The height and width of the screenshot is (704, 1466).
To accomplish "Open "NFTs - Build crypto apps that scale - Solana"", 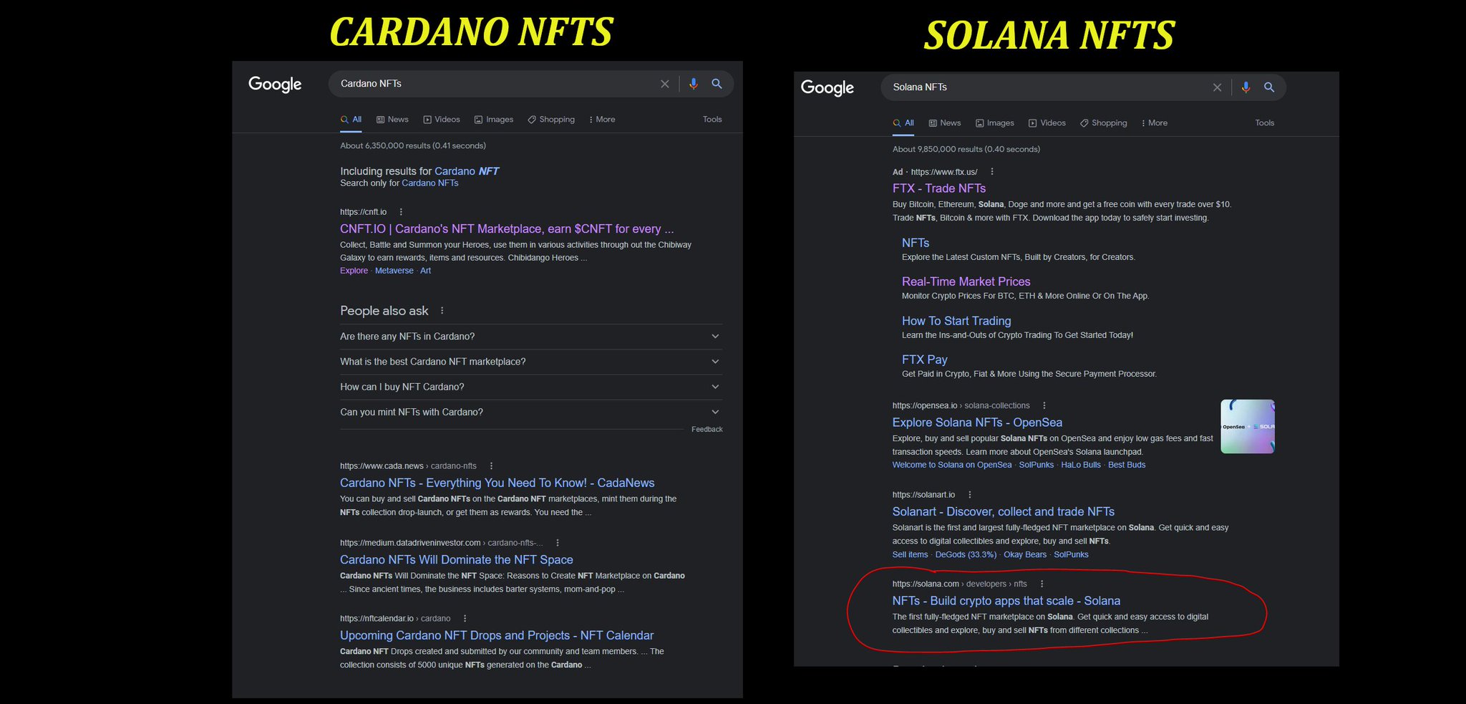I will click(x=1006, y=602).
